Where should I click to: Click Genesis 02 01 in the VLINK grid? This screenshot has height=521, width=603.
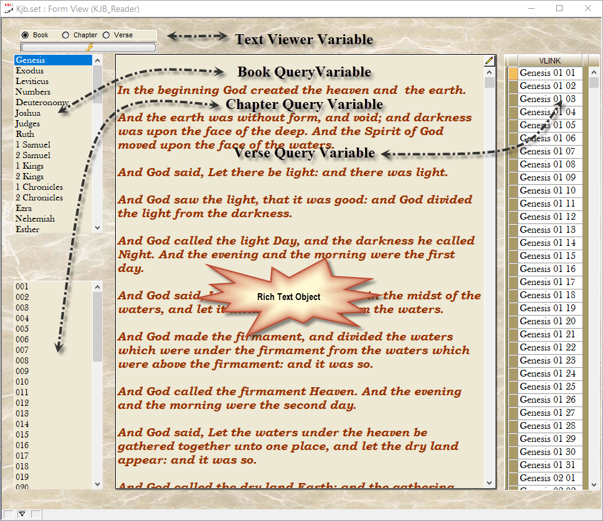(548, 478)
